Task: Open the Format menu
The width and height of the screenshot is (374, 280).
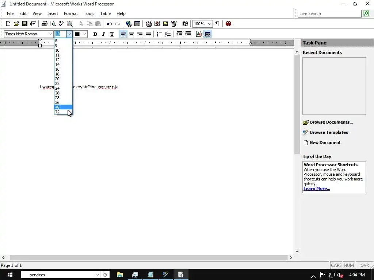Action: (x=71, y=13)
